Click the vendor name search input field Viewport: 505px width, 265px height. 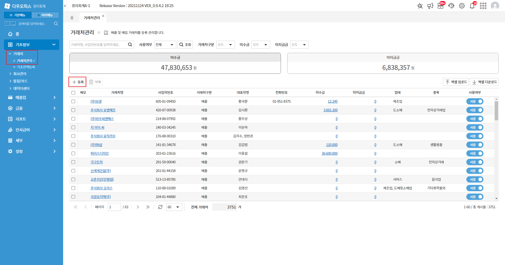99,45
